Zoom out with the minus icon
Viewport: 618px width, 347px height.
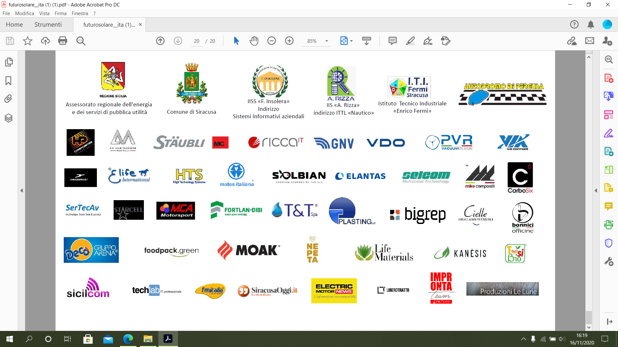tap(272, 41)
